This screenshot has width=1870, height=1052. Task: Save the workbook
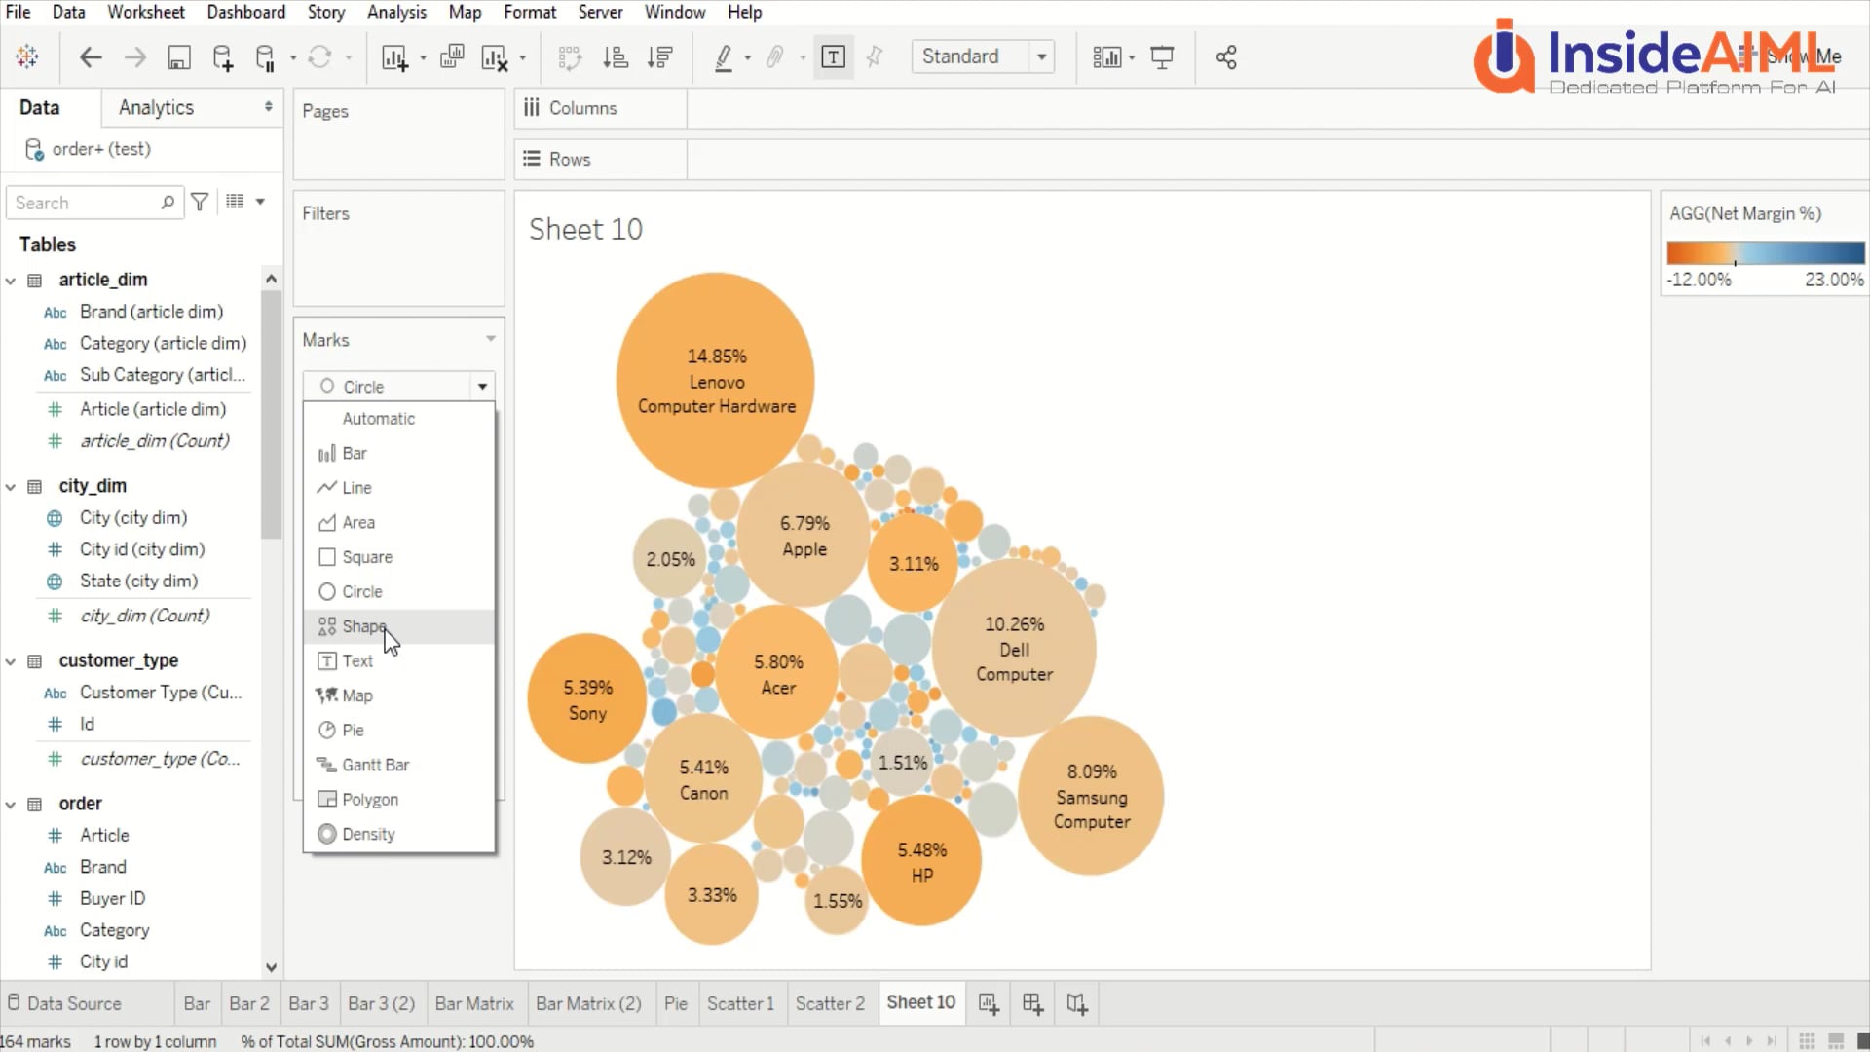(179, 56)
